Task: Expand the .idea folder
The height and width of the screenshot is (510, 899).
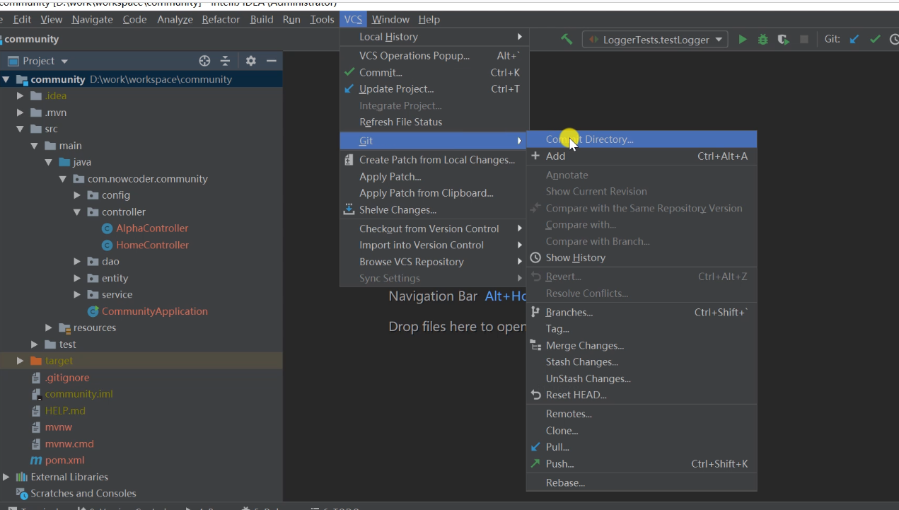Action: pyautogui.click(x=21, y=95)
